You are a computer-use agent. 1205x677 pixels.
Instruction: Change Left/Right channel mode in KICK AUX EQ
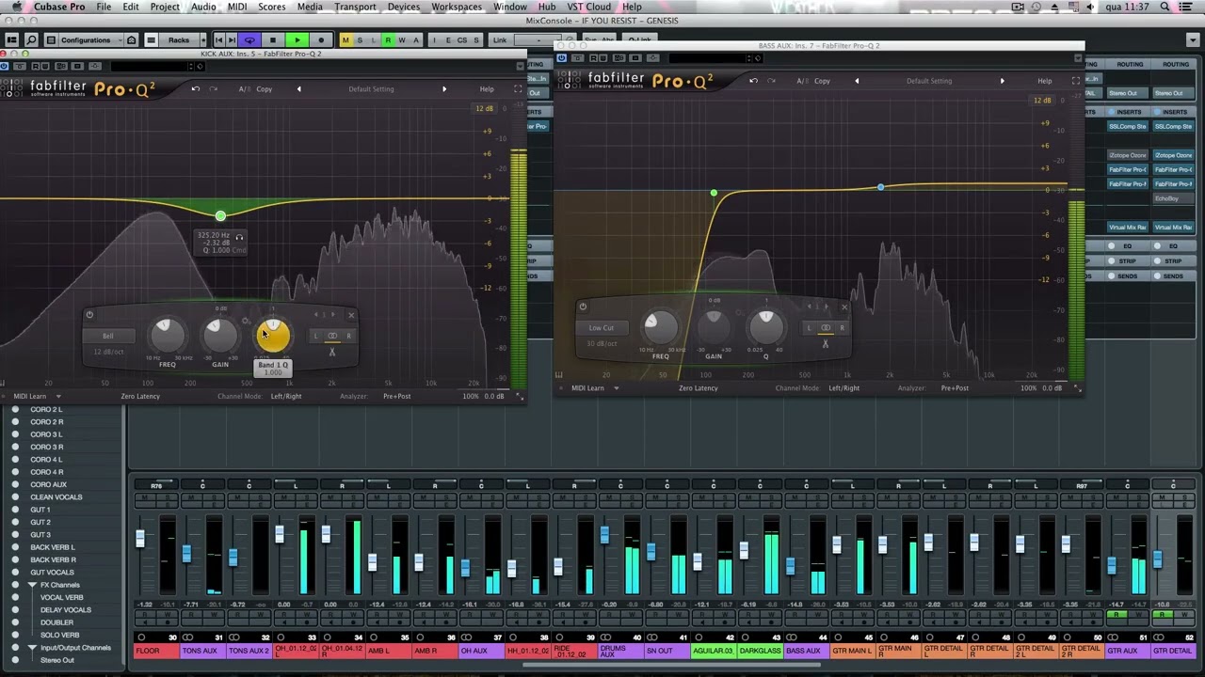coord(286,396)
